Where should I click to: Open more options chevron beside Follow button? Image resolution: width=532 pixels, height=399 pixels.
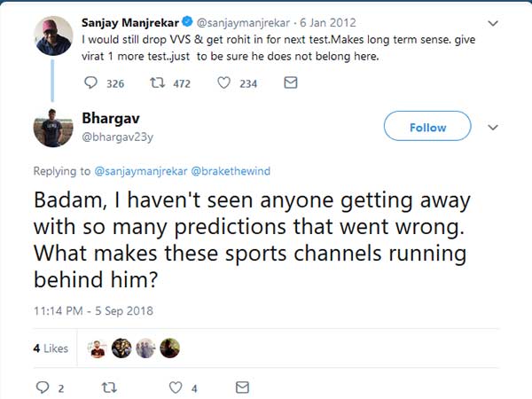494,128
